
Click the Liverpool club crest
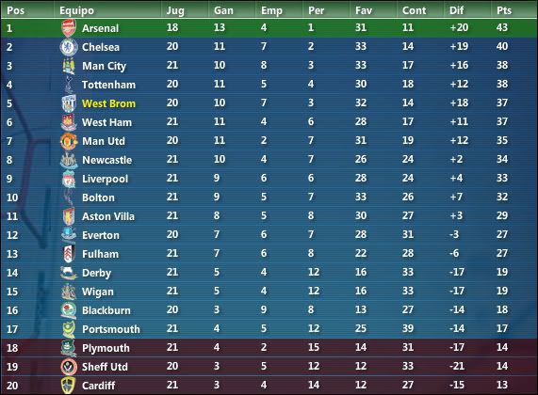point(69,179)
